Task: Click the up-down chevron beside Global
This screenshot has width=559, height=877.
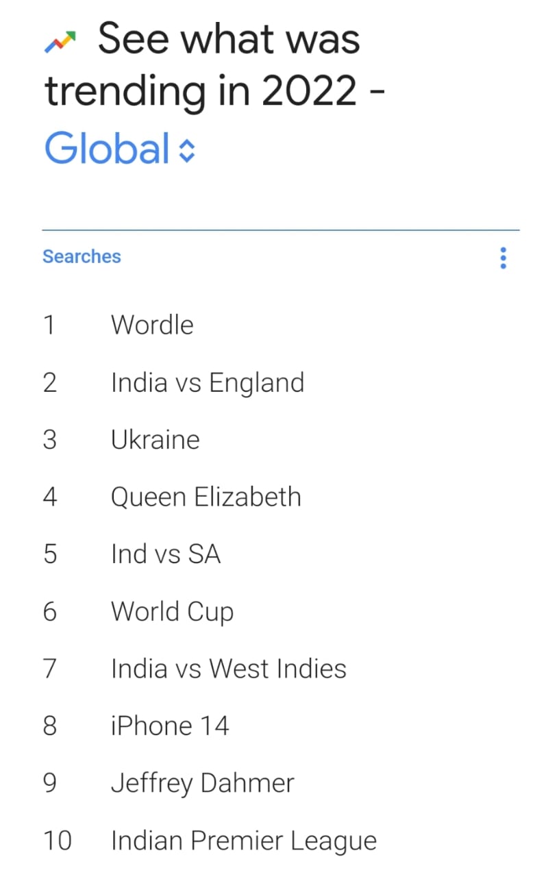Action: coord(186,151)
